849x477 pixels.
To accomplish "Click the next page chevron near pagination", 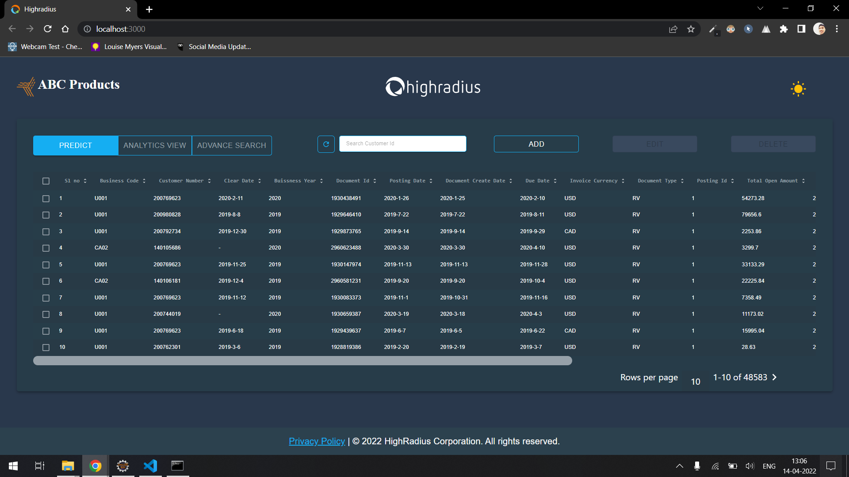I will click(x=774, y=377).
